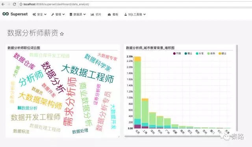252x147 pixels.
Task: Click the browser back arrow
Action: [x=3, y=4]
